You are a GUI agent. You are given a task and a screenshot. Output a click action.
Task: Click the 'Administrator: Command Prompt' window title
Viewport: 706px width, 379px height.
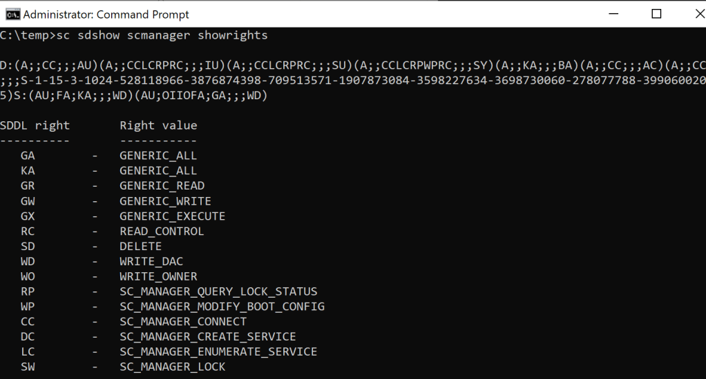(x=106, y=14)
